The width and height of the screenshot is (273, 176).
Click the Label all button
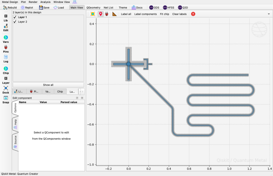pyautogui.click(x=126, y=14)
